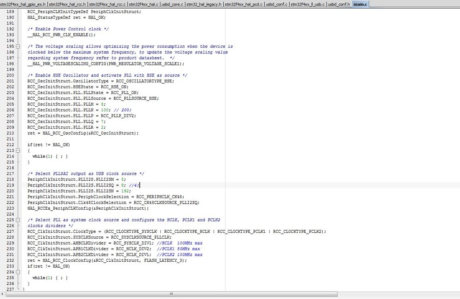
Task: Collapse the comment block at line 195
Action: pos(18,46)
